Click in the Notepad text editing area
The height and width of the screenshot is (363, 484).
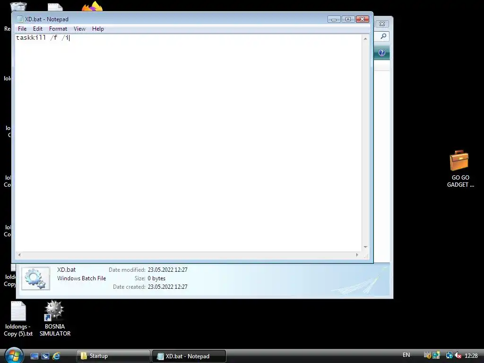[188, 143]
